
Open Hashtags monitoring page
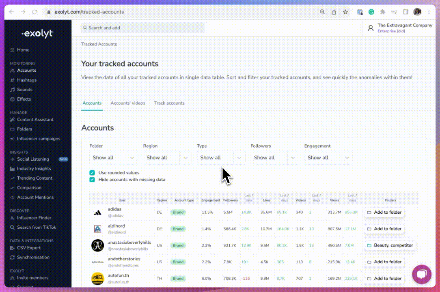pos(27,80)
